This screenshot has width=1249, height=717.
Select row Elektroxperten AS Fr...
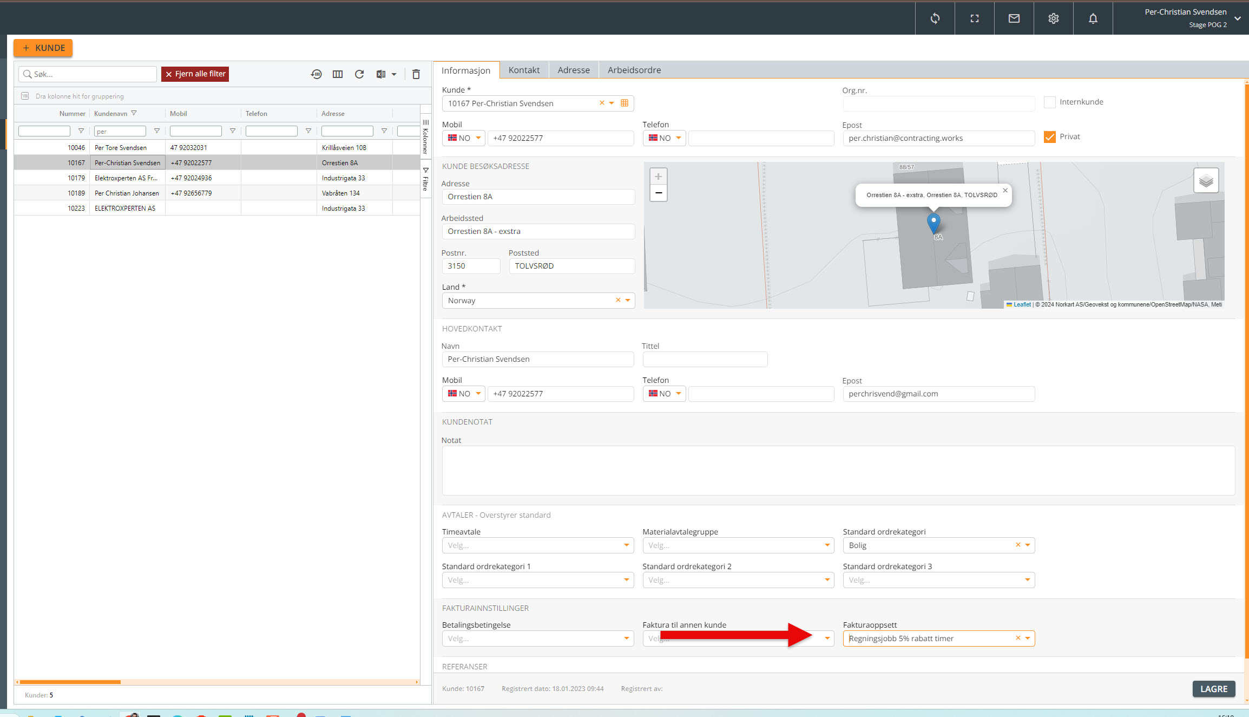tap(216, 178)
